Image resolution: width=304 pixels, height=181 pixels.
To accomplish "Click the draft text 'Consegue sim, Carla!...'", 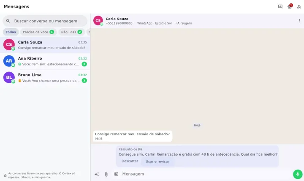I will [x=198, y=154].
